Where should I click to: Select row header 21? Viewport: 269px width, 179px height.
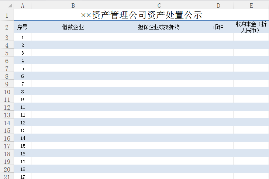tap(7, 176)
